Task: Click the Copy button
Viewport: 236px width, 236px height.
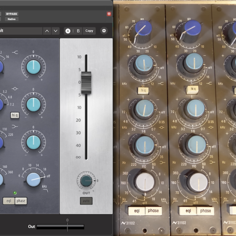Action: [89, 31]
